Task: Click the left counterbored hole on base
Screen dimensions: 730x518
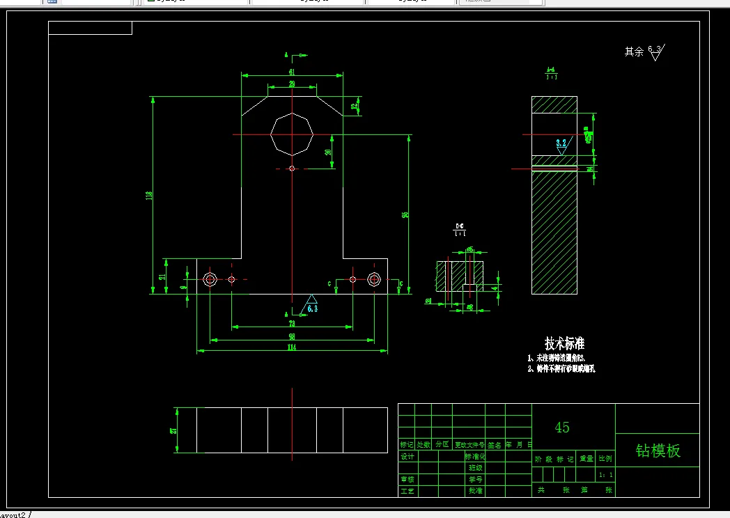Action: pyautogui.click(x=210, y=280)
